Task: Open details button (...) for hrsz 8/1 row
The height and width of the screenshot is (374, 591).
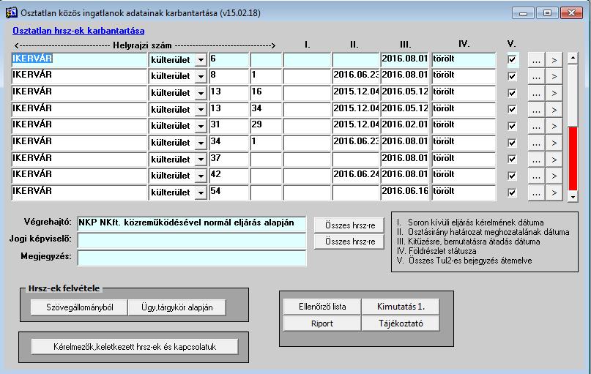Action: (536, 76)
